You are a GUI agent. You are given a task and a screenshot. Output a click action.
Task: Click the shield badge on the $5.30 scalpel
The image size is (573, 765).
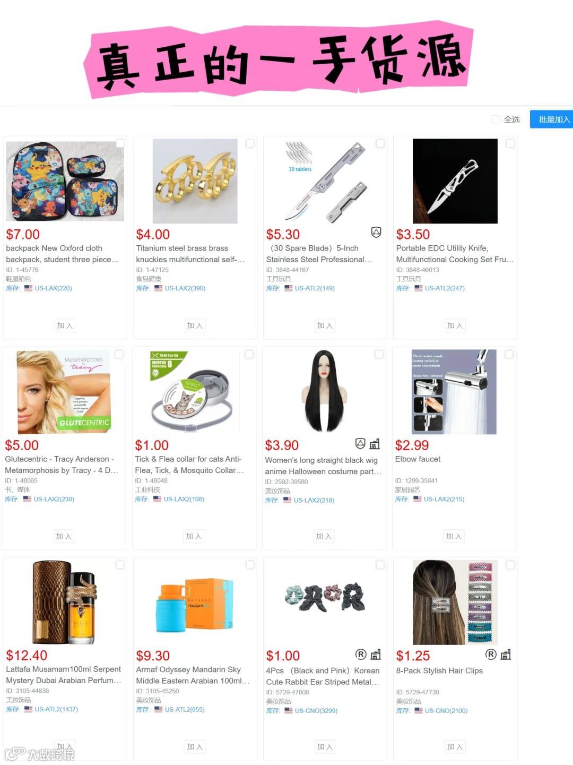(376, 232)
